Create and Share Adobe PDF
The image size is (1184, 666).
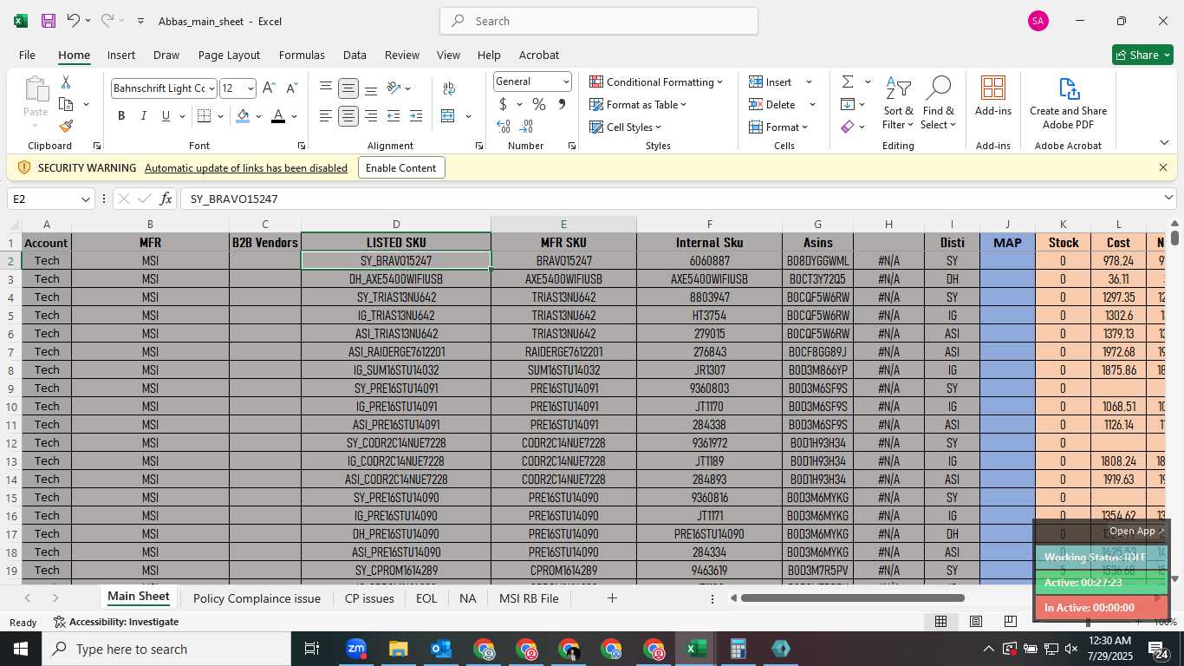pos(1068,103)
